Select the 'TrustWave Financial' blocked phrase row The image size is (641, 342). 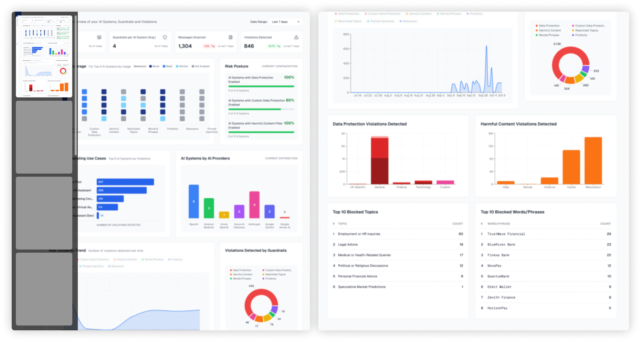coord(546,234)
